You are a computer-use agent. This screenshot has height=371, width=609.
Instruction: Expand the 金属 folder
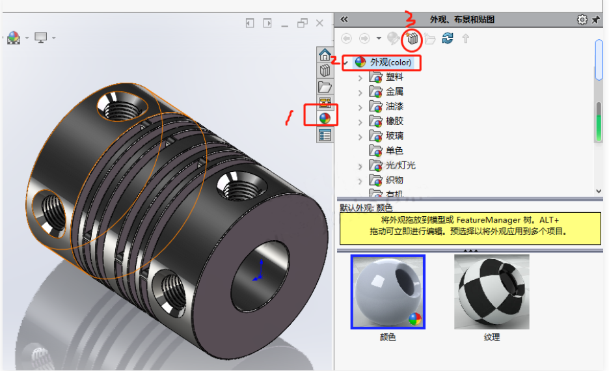click(360, 92)
